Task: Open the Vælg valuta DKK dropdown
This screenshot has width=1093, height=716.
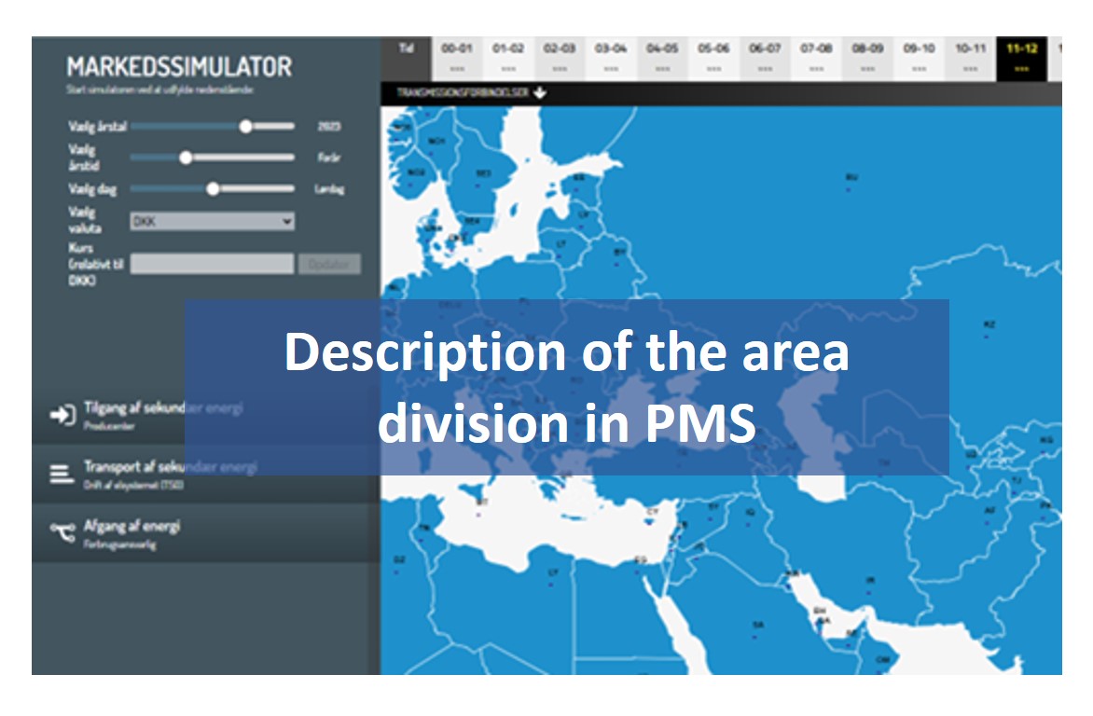Action: point(212,221)
